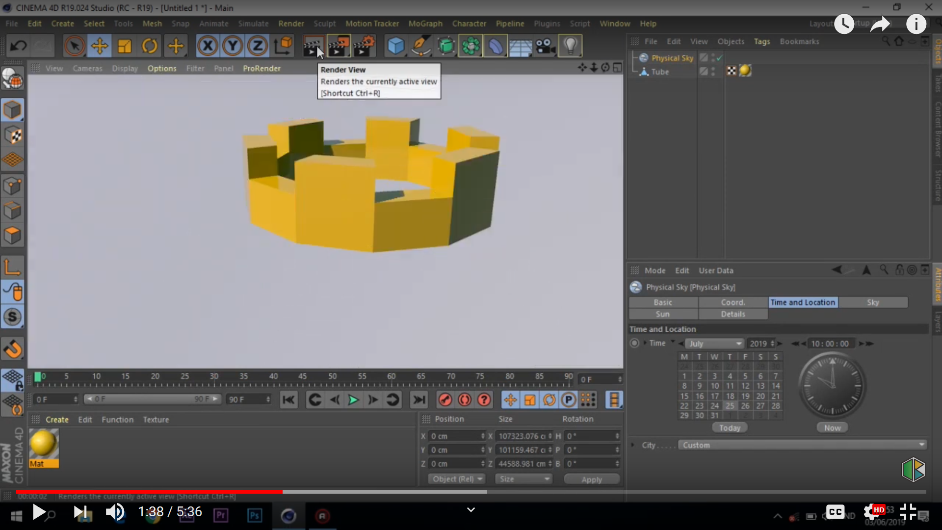Screen dimensions: 942x530
Task: Toggle video closed captions CC
Action: click(835, 512)
